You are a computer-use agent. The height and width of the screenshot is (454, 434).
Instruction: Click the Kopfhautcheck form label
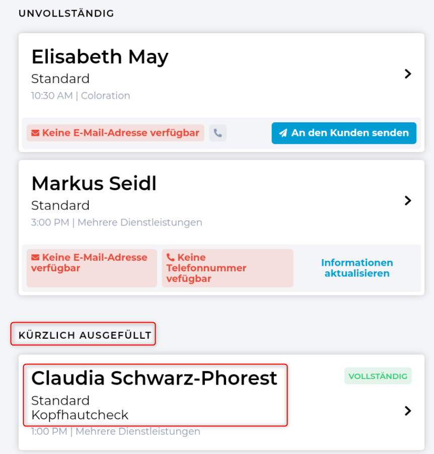80,415
